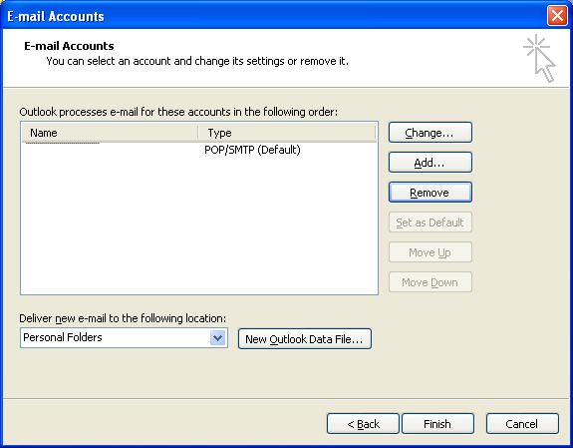Click the Name cell of the first account

tap(110, 150)
